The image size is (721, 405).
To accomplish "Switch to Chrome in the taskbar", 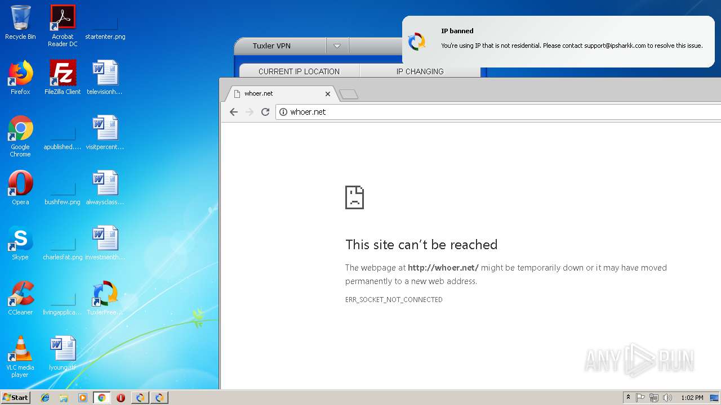I will click(101, 398).
